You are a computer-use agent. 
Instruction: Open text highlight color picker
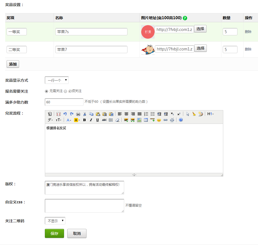click(77, 120)
